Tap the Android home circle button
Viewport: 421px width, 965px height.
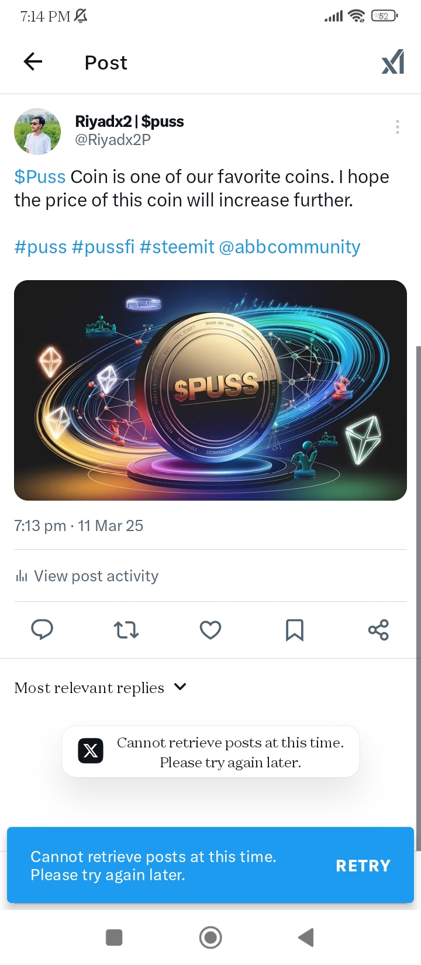tap(210, 938)
